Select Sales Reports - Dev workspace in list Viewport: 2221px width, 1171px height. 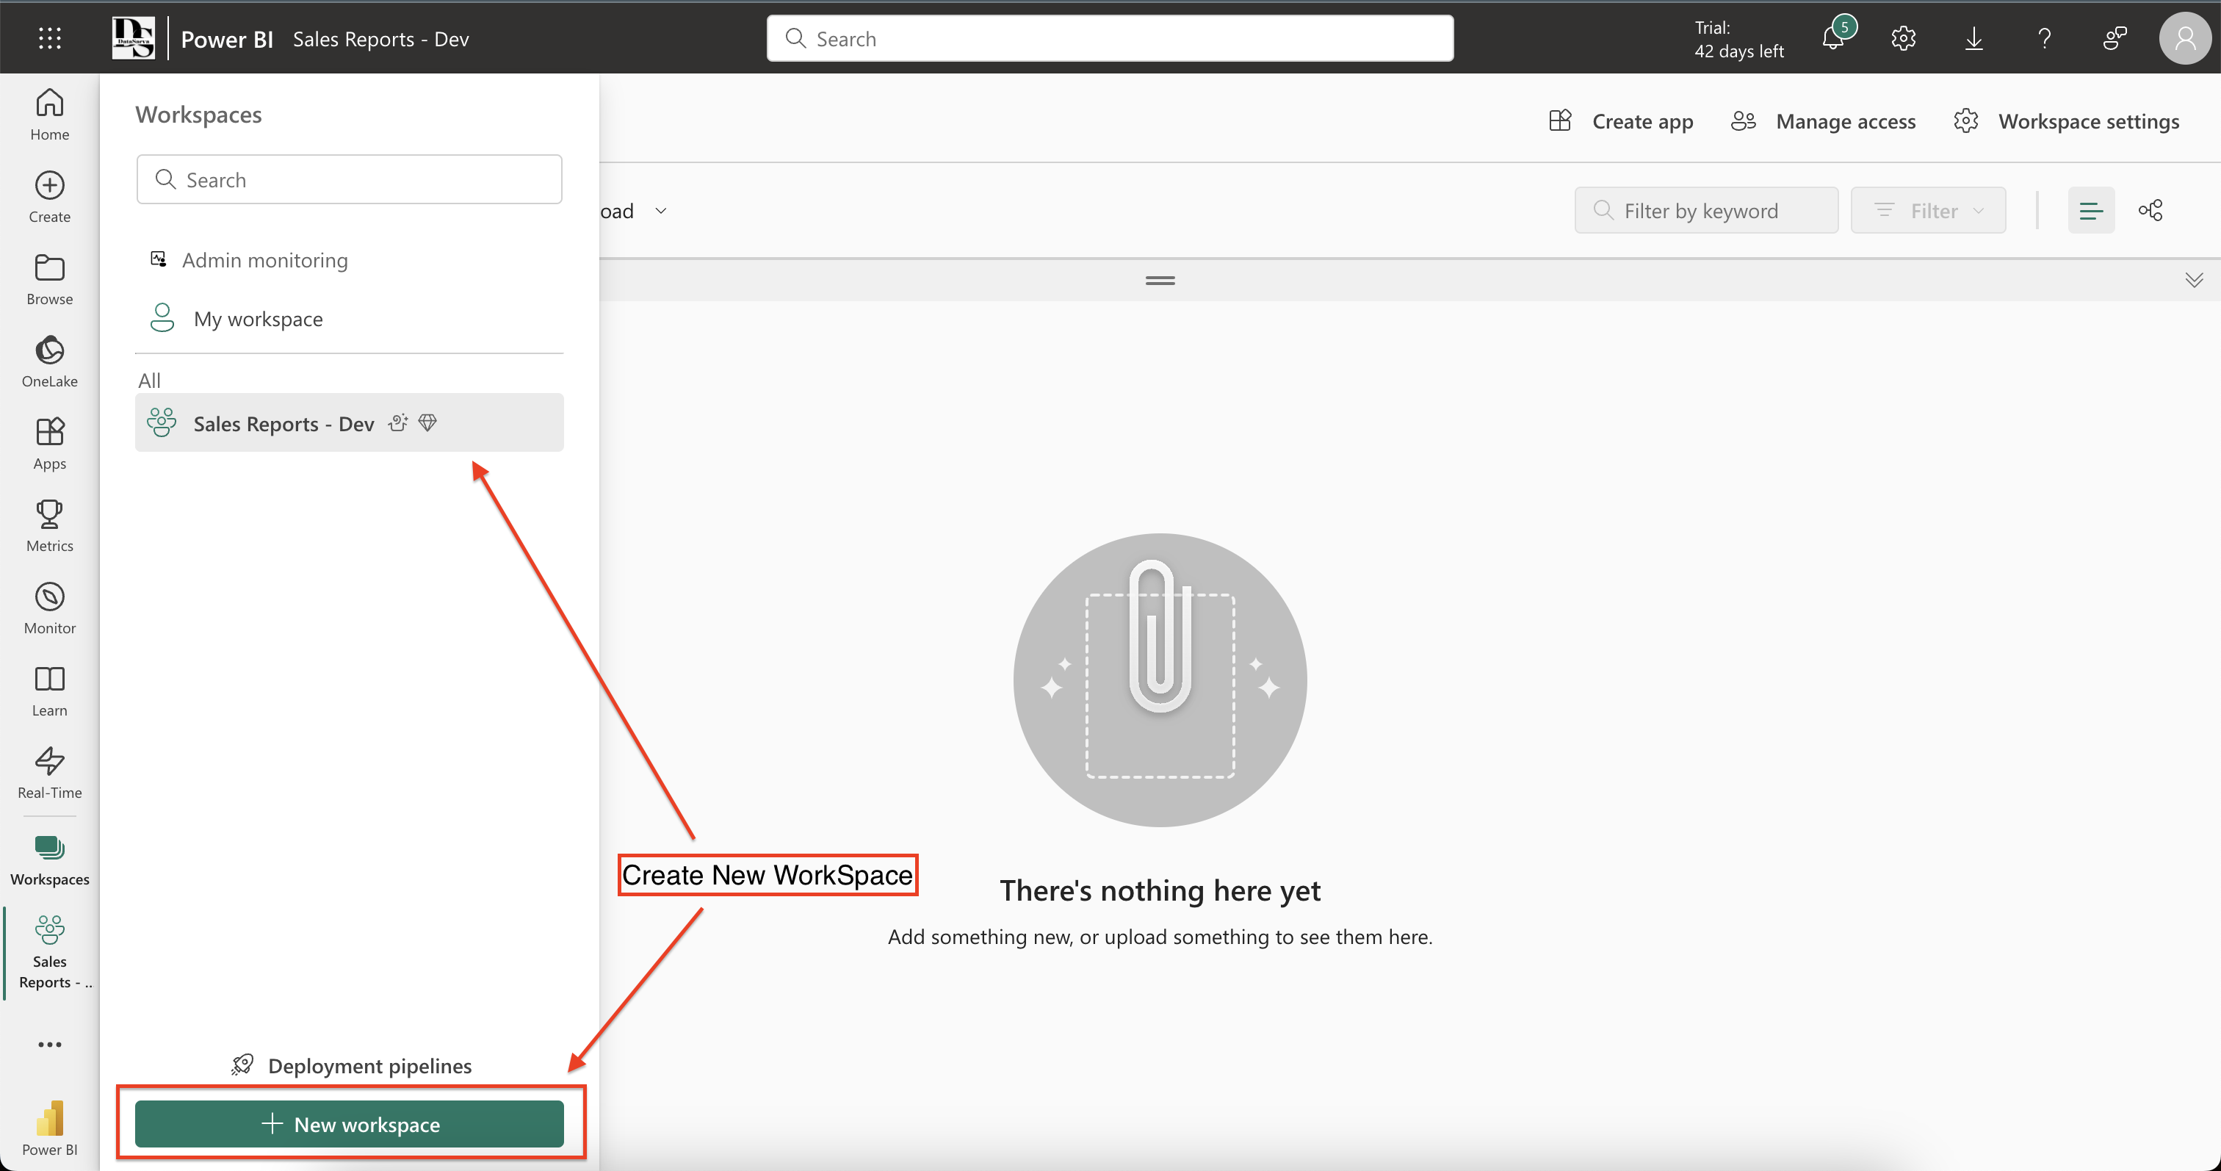coord(349,422)
